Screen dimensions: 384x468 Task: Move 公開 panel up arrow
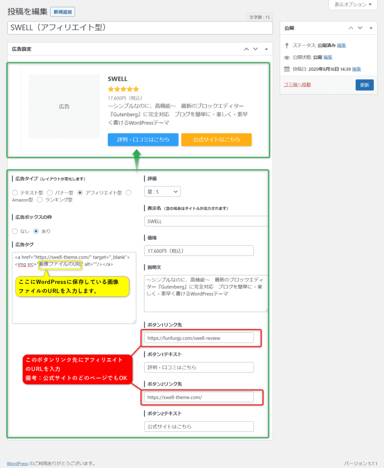click(x=351, y=28)
